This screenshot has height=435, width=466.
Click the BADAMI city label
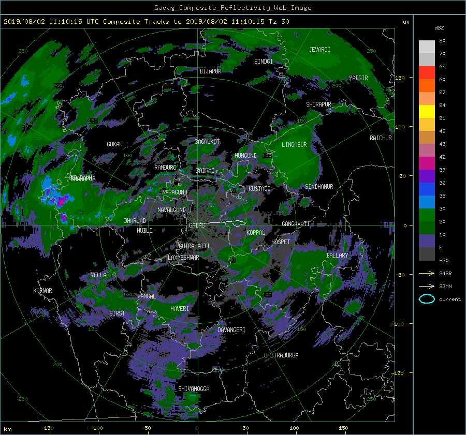(x=205, y=171)
